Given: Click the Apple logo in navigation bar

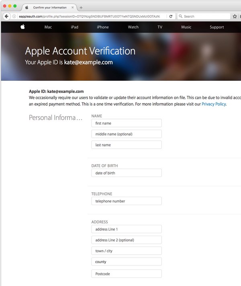Looking at the screenshot, I should 22,27.
